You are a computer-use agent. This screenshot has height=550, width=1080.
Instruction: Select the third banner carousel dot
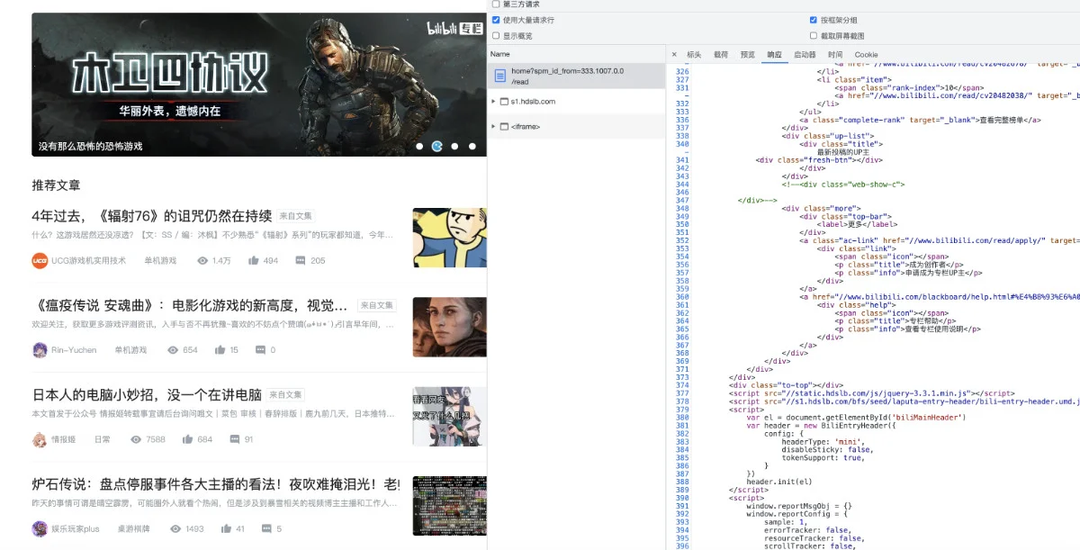(x=454, y=146)
